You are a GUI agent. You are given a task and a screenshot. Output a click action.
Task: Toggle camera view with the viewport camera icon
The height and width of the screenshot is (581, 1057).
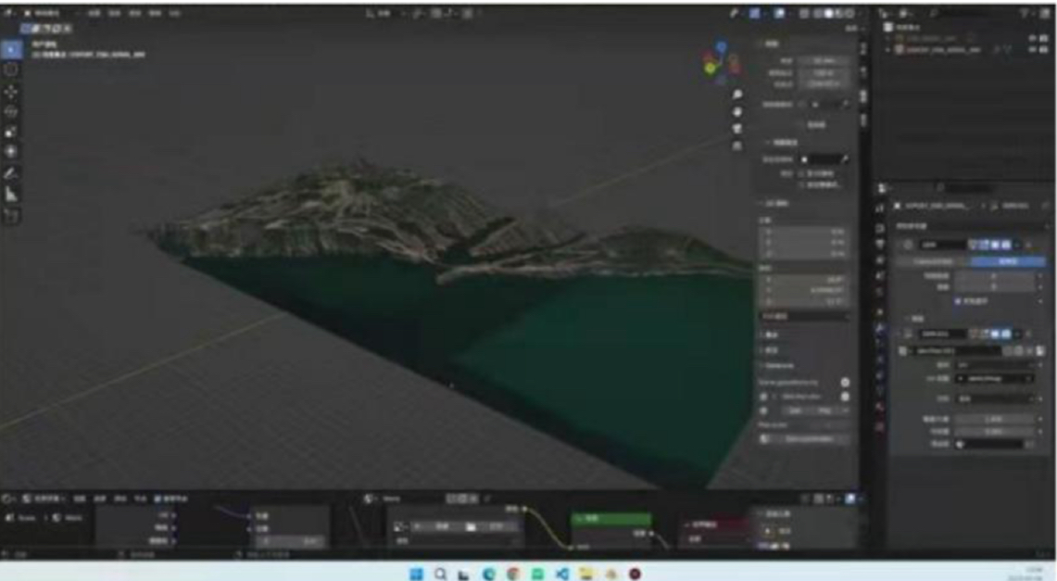[737, 128]
